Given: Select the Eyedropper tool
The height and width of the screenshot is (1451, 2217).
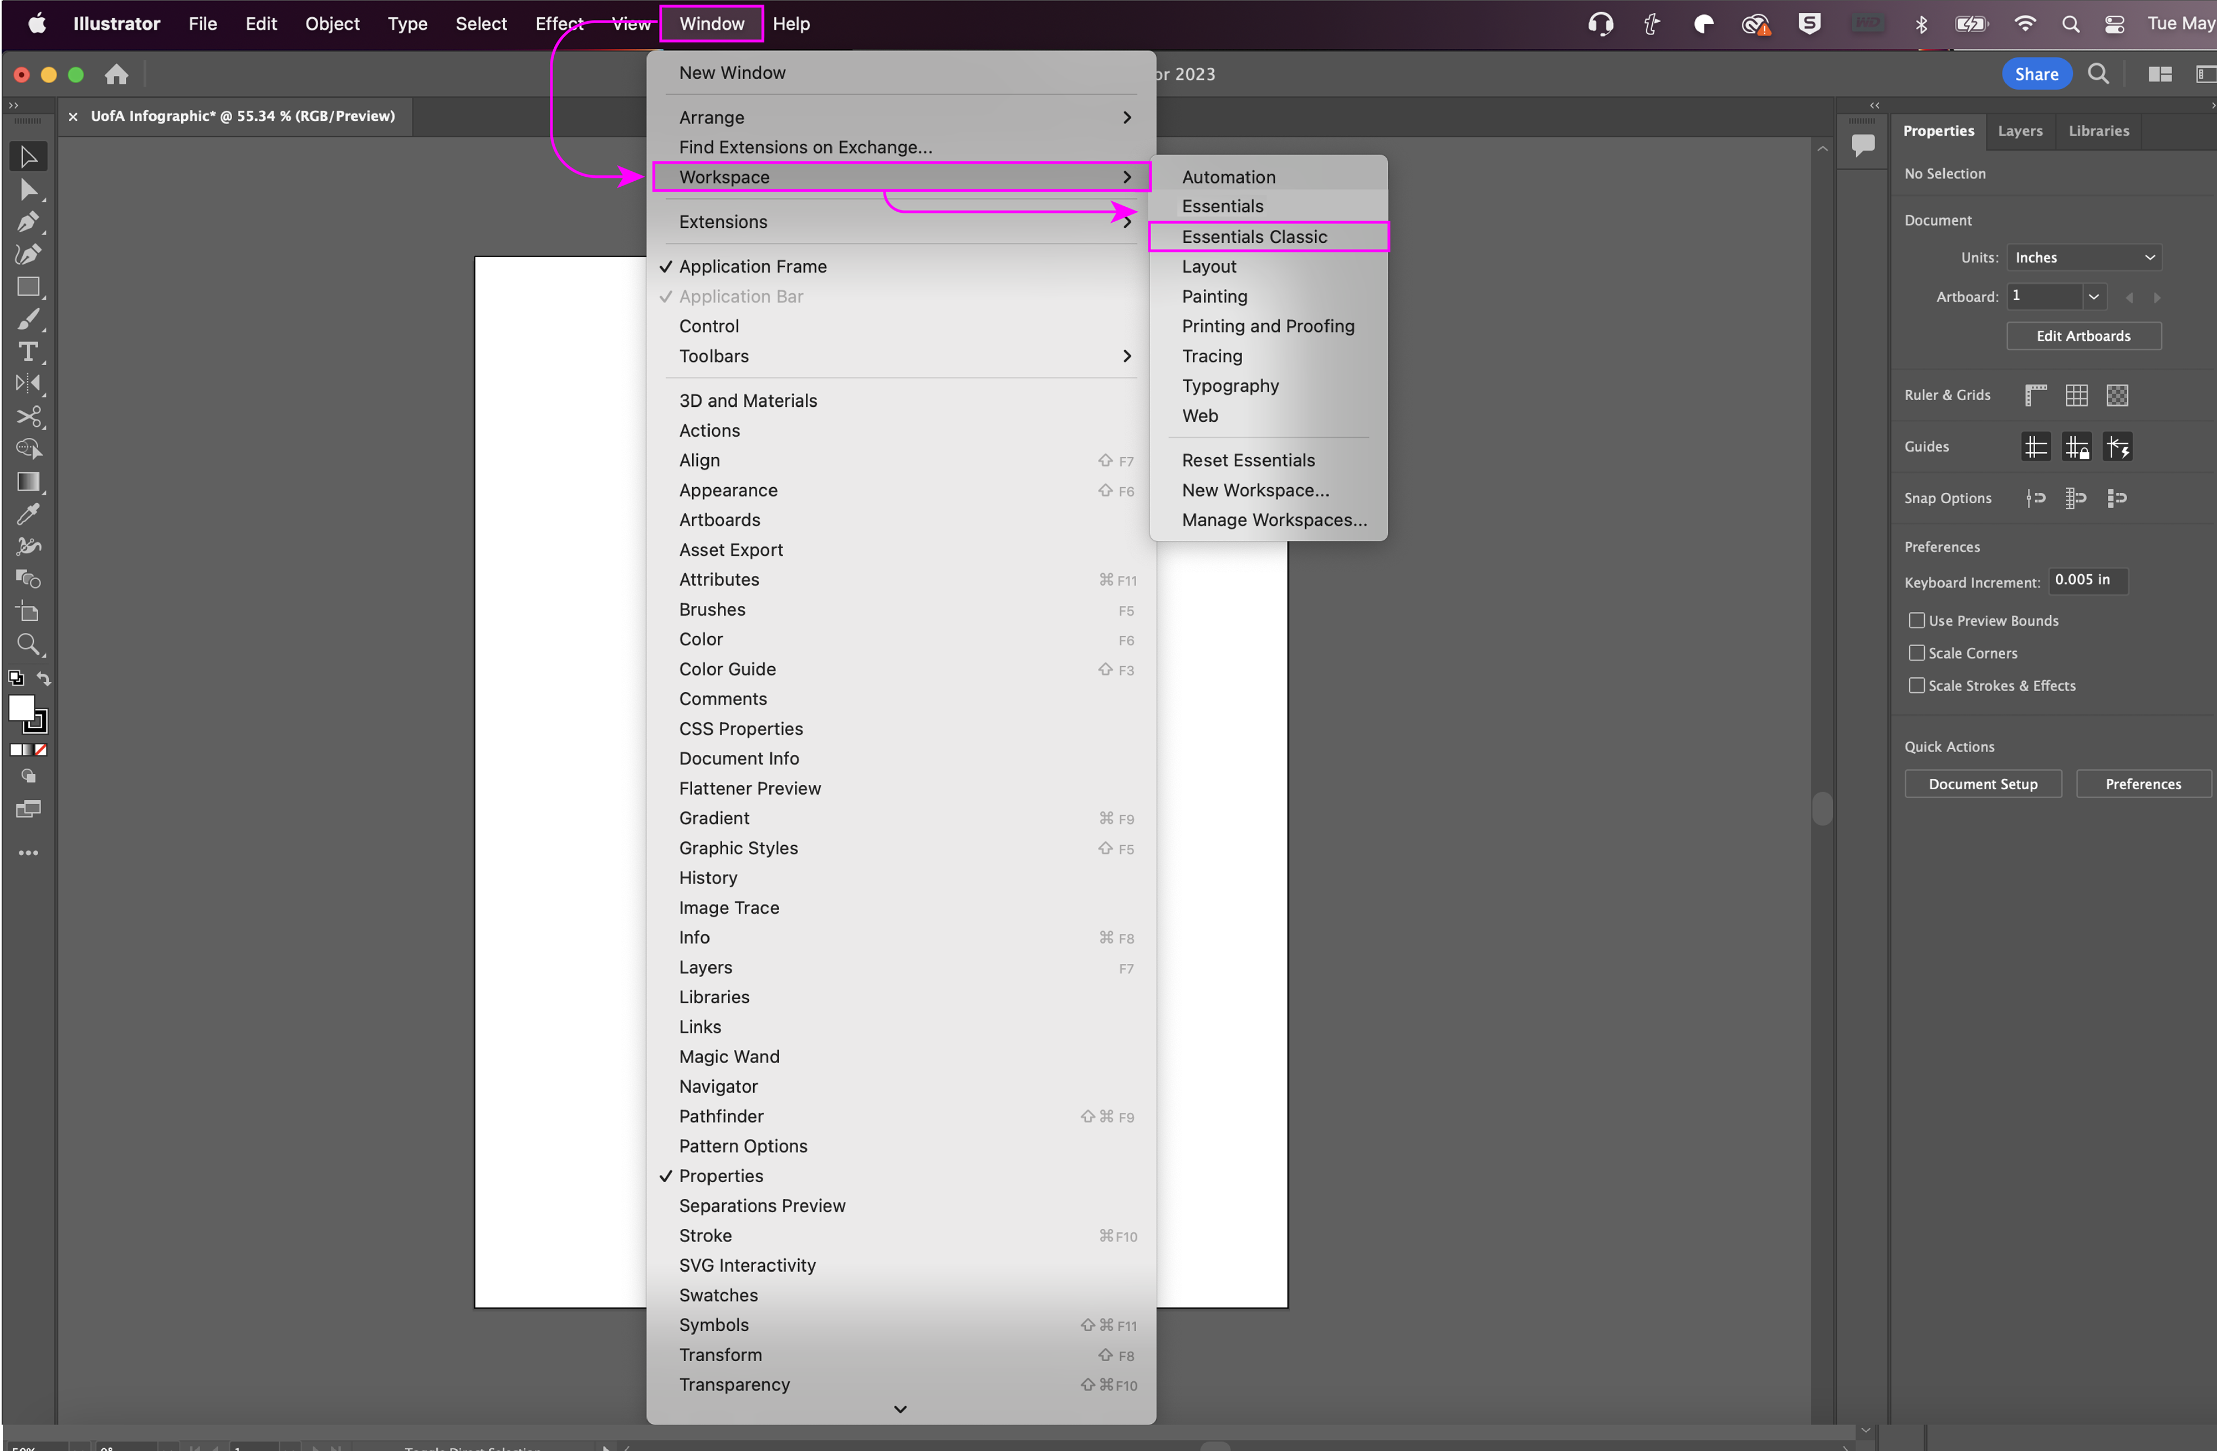Looking at the screenshot, I should [28, 514].
